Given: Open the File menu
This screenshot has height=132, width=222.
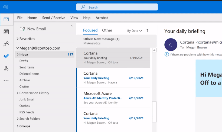Looking at the screenshot, I should coord(20,18).
